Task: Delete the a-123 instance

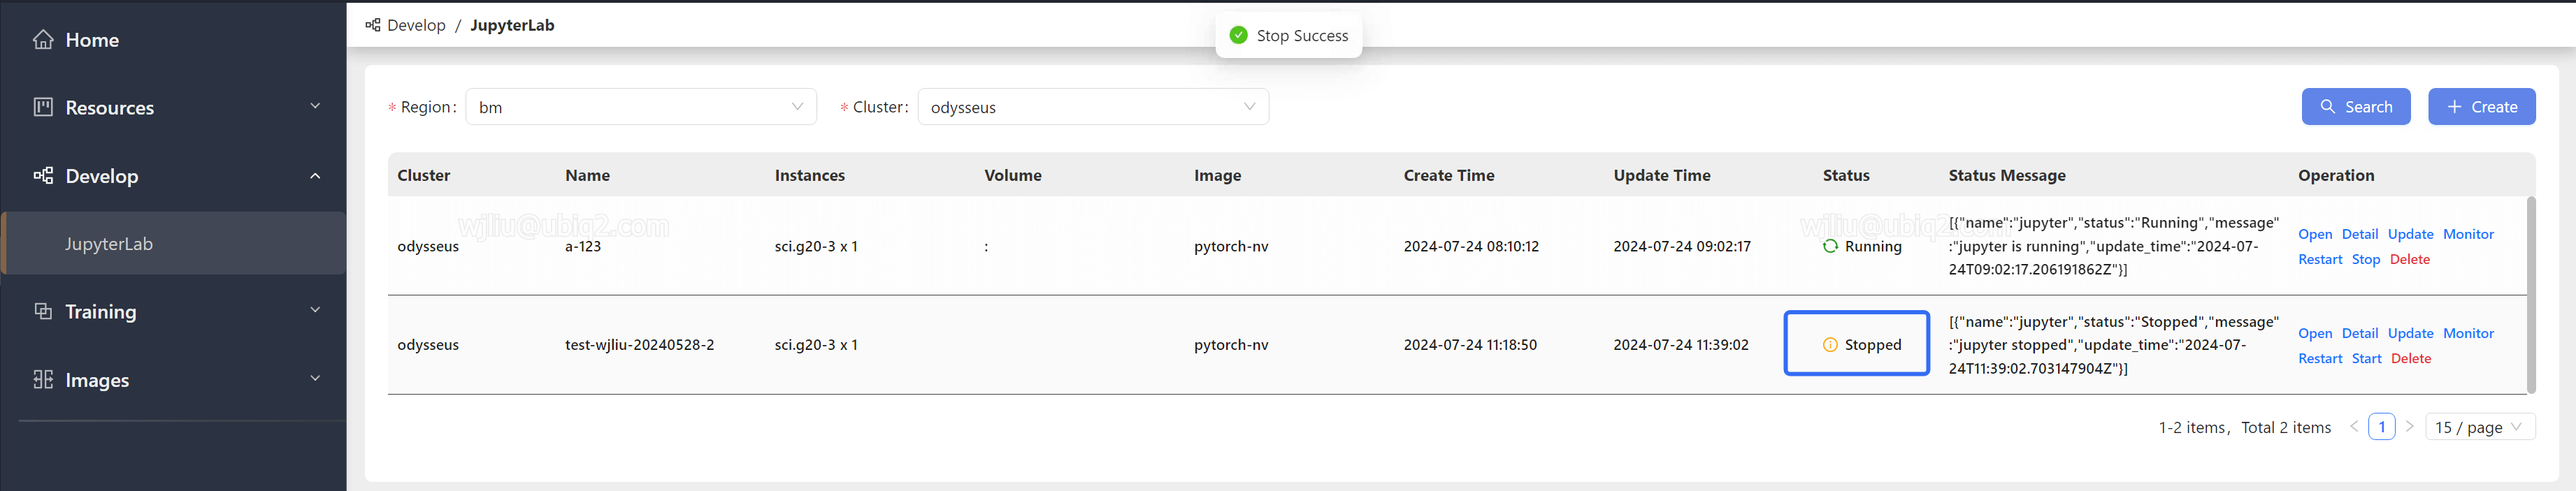Action: [2409, 259]
